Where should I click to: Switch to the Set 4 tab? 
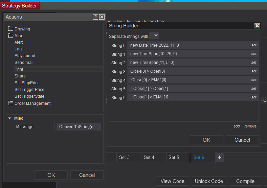click(x=149, y=157)
